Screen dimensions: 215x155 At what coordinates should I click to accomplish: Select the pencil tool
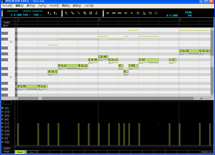pos(72,13)
